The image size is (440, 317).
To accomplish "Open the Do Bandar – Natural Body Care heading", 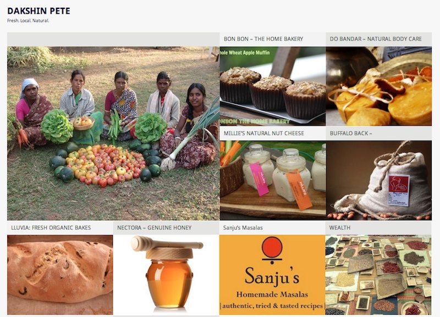I will (376, 39).
